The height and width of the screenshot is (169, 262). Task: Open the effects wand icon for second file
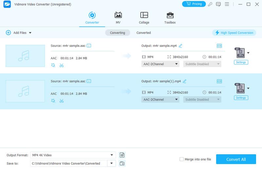pos(53,101)
